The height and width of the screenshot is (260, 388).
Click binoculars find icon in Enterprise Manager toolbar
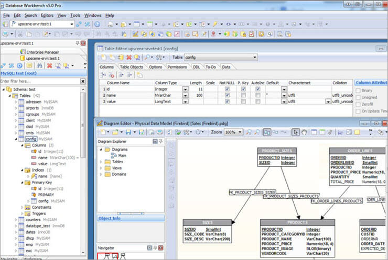tap(39, 66)
